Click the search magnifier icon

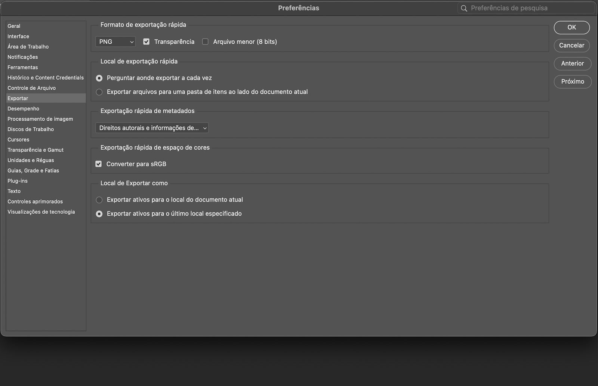[464, 8]
